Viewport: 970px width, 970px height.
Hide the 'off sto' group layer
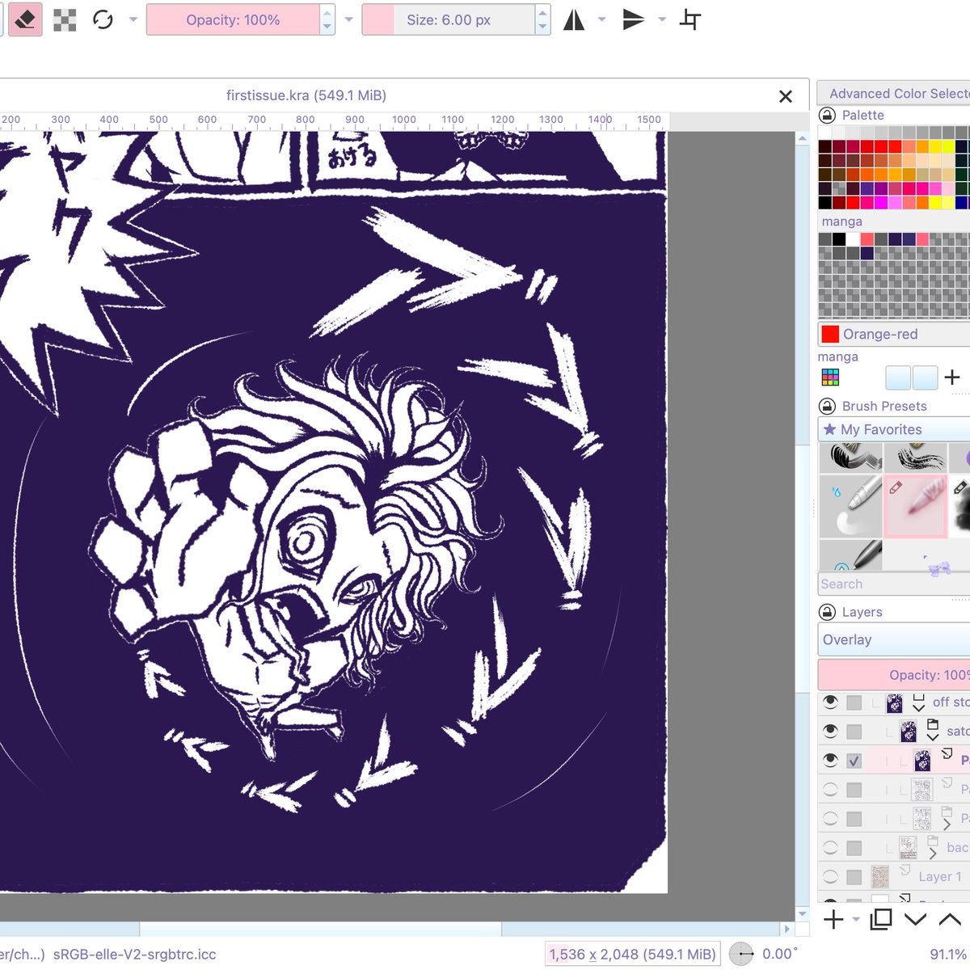(x=830, y=702)
